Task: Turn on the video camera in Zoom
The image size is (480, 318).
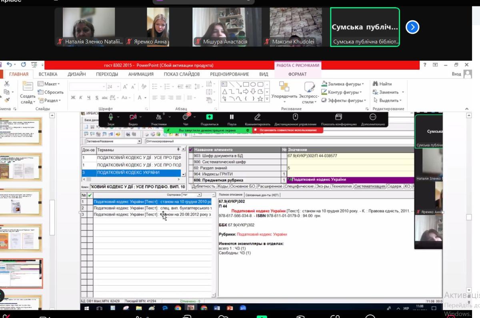Action: point(133,117)
